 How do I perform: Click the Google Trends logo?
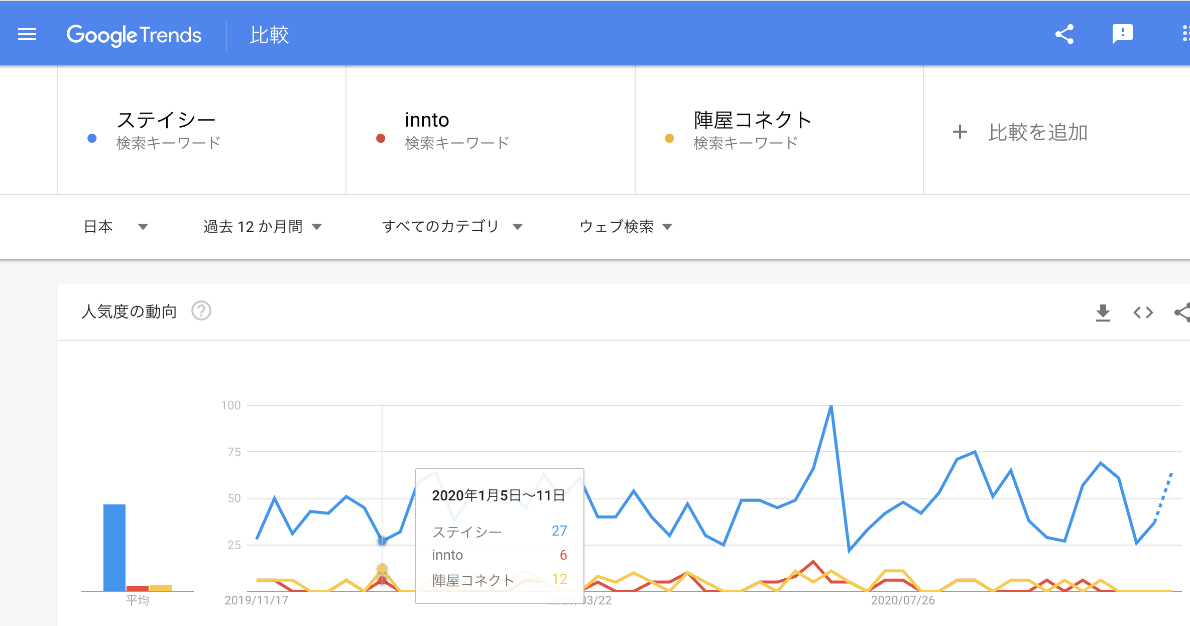pyautogui.click(x=134, y=35)
